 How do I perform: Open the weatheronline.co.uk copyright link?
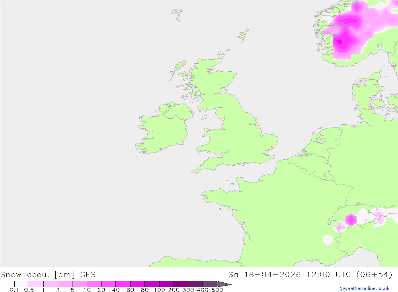[x=364, y=288]
